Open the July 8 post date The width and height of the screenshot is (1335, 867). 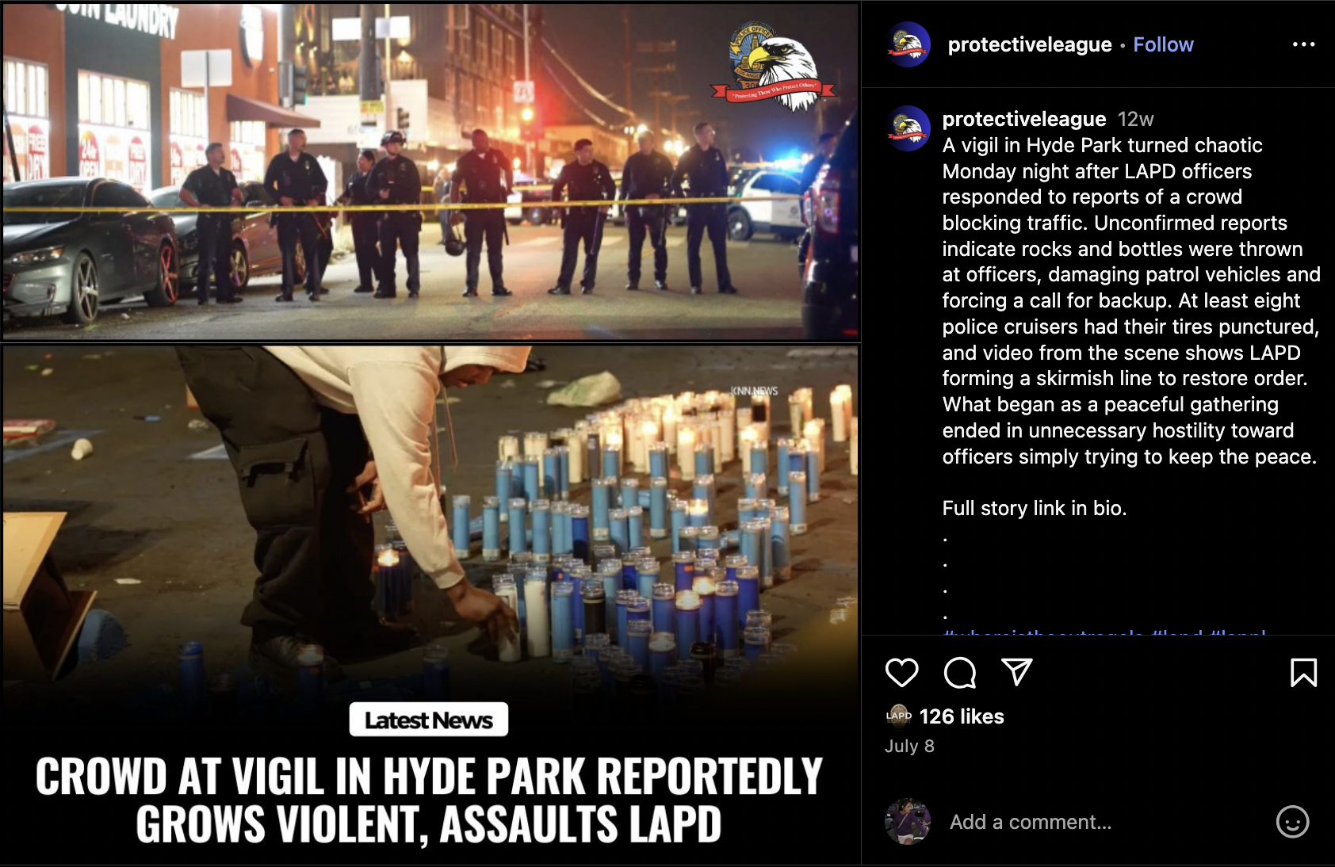click(909, 747)
